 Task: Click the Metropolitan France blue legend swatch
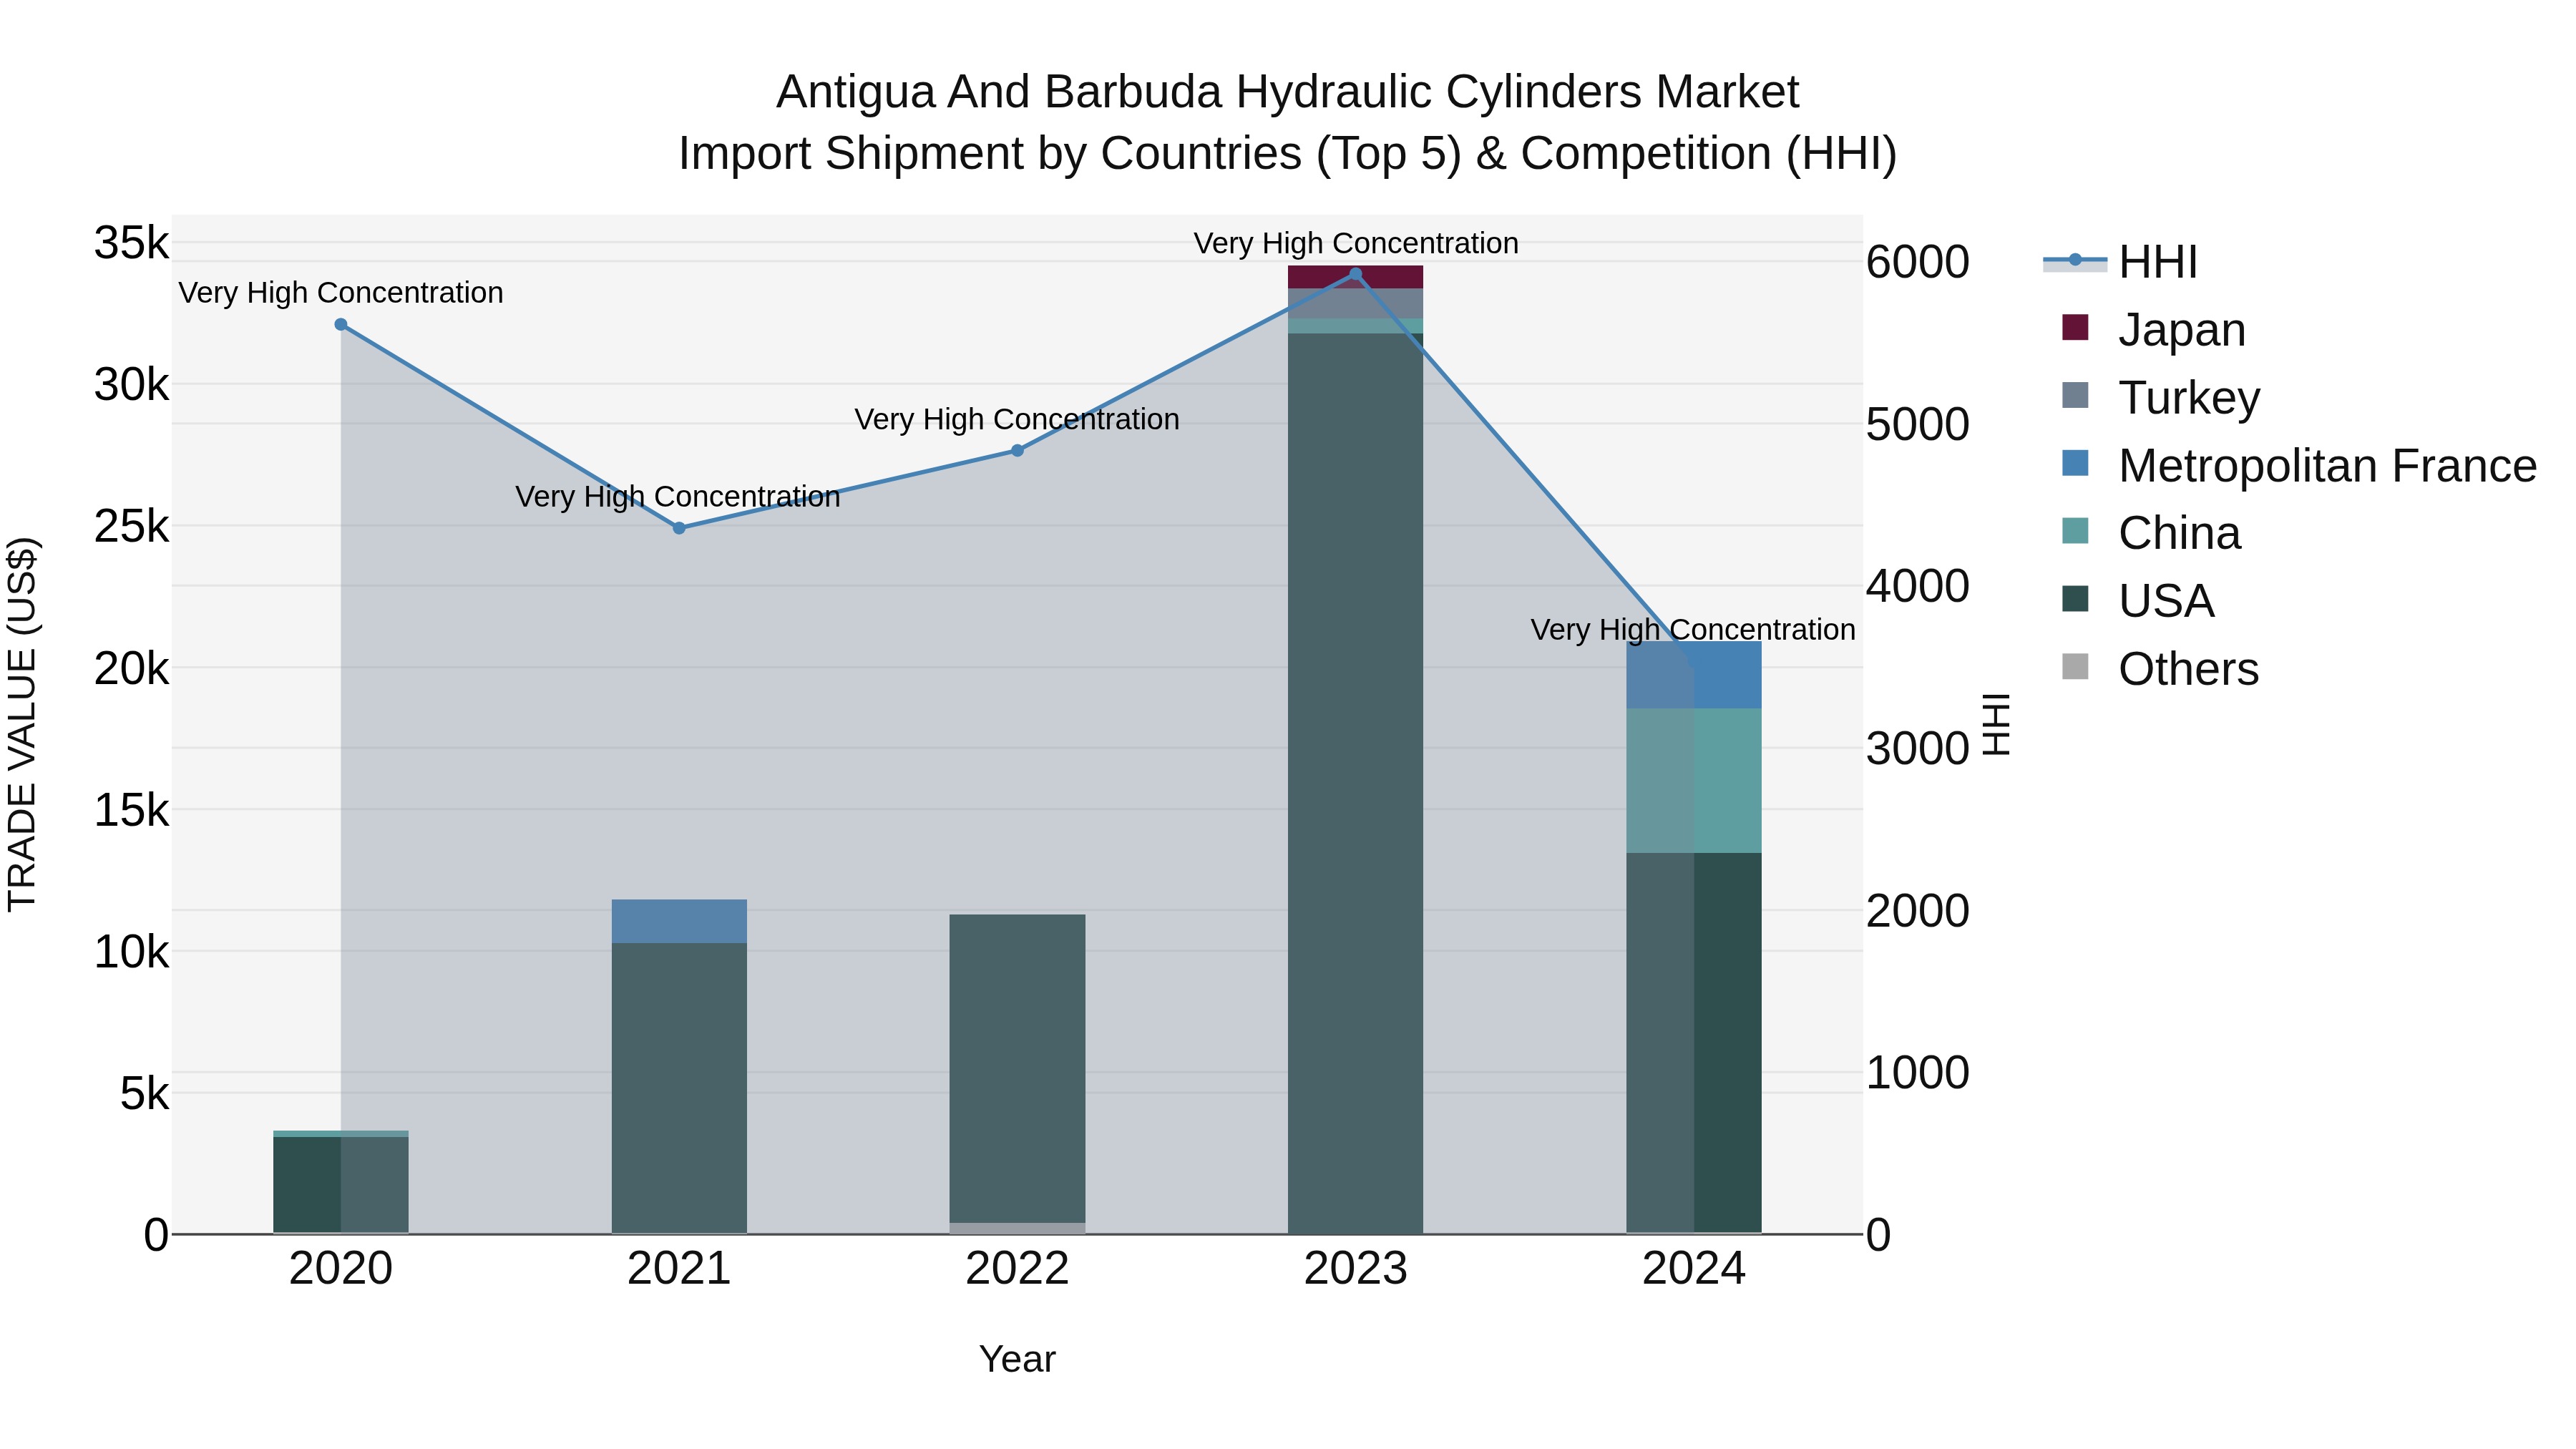click(x=2075, y=463)
